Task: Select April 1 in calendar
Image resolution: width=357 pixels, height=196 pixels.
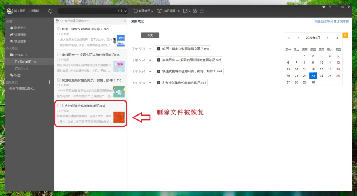Action: tap(305, 56)
